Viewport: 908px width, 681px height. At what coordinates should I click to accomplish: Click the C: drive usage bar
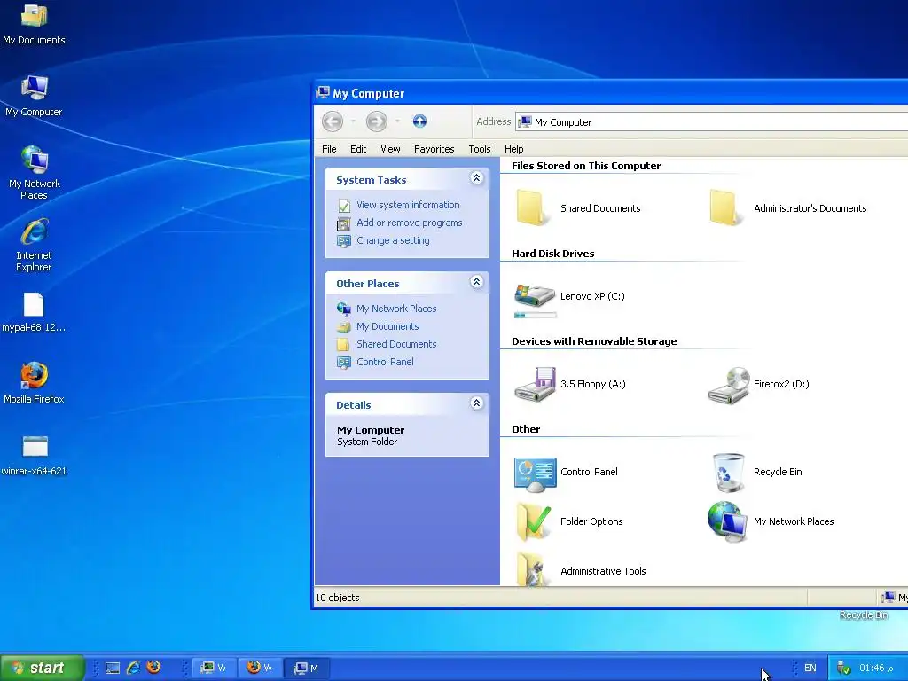click(535, 316)
